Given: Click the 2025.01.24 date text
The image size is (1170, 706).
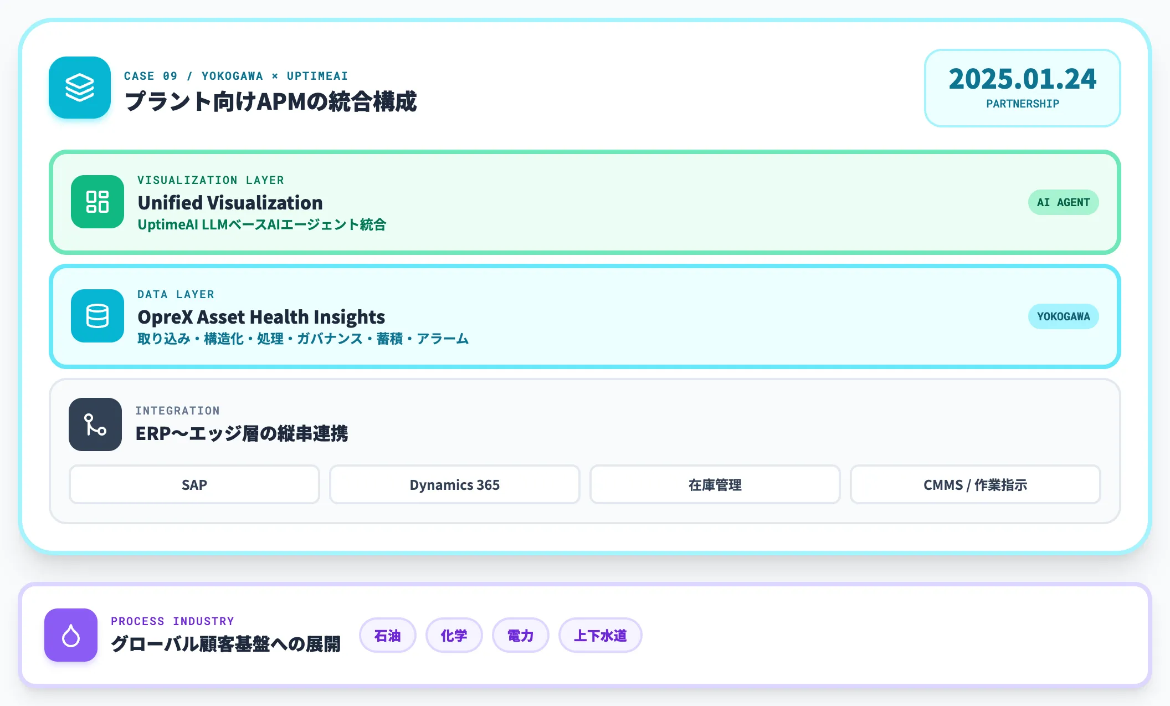Looking at the screenshot, I should point(1023,79).
